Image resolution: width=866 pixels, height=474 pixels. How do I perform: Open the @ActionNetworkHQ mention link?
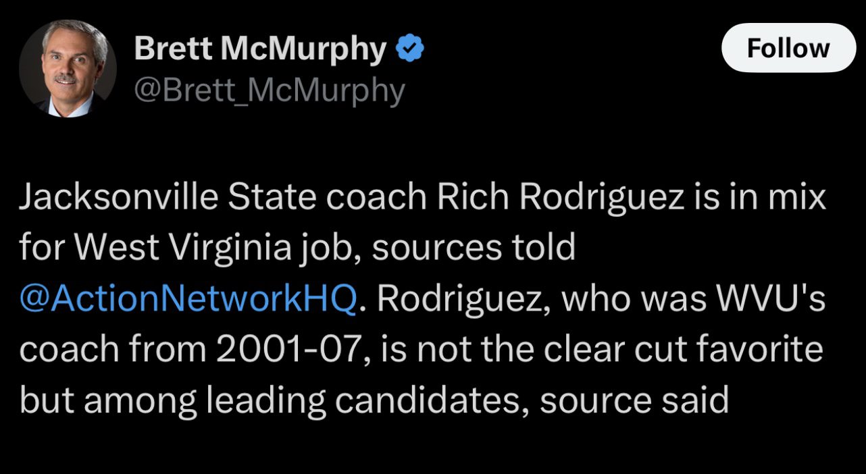tap(187, 300)
